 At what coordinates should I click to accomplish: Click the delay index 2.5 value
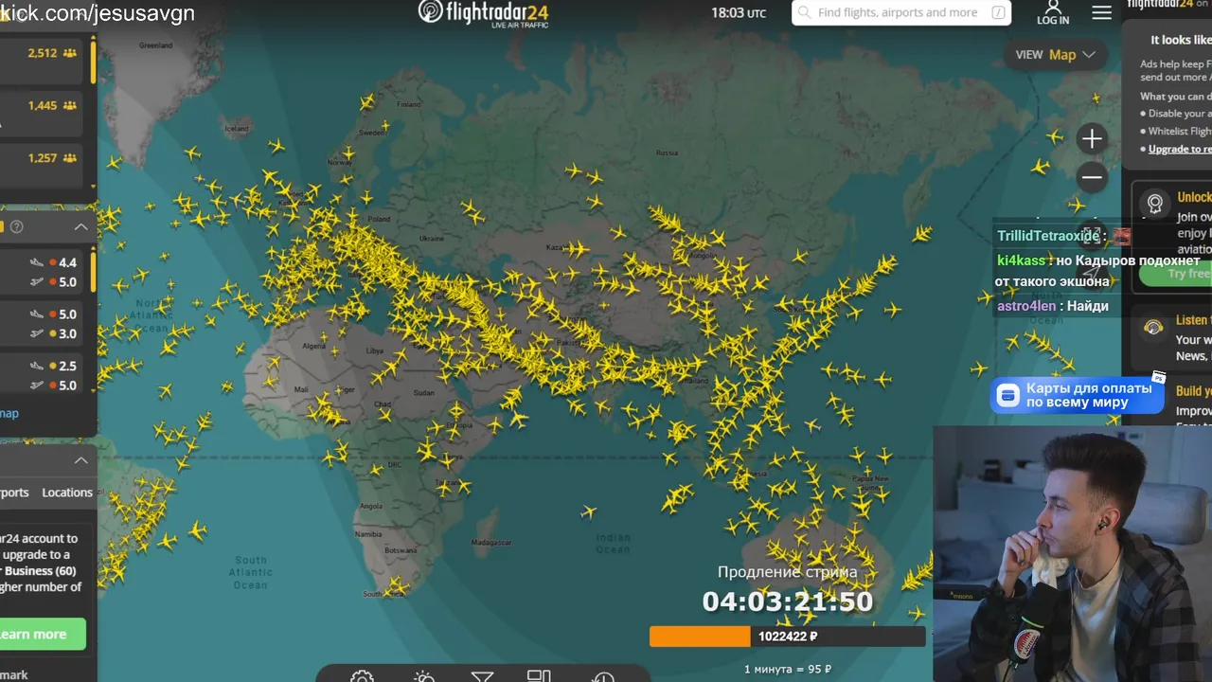(67, 366)
